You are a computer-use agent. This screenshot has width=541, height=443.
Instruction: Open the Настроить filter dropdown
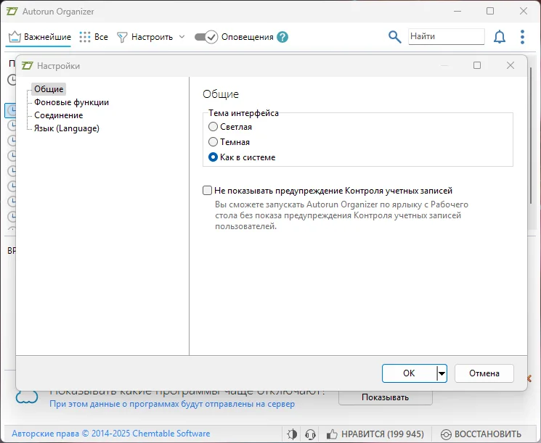pos(151,37)
